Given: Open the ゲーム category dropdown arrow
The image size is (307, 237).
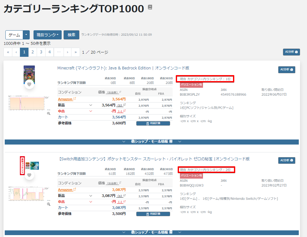Looking at the screenshot, I should [x=26, y=35].
